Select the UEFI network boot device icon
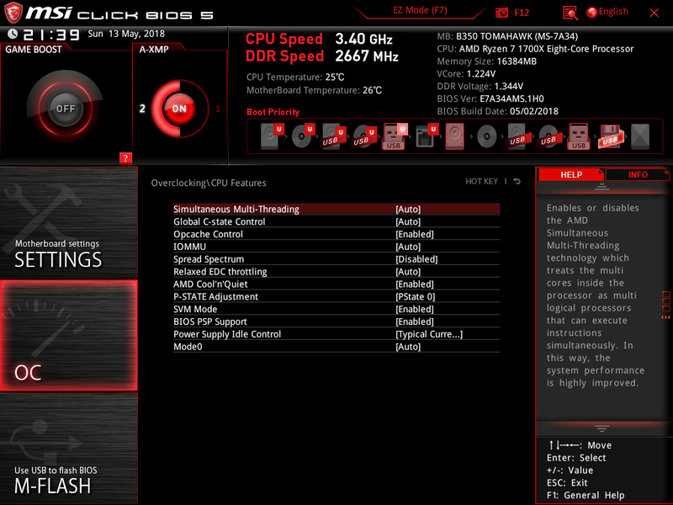 (427, 136)
